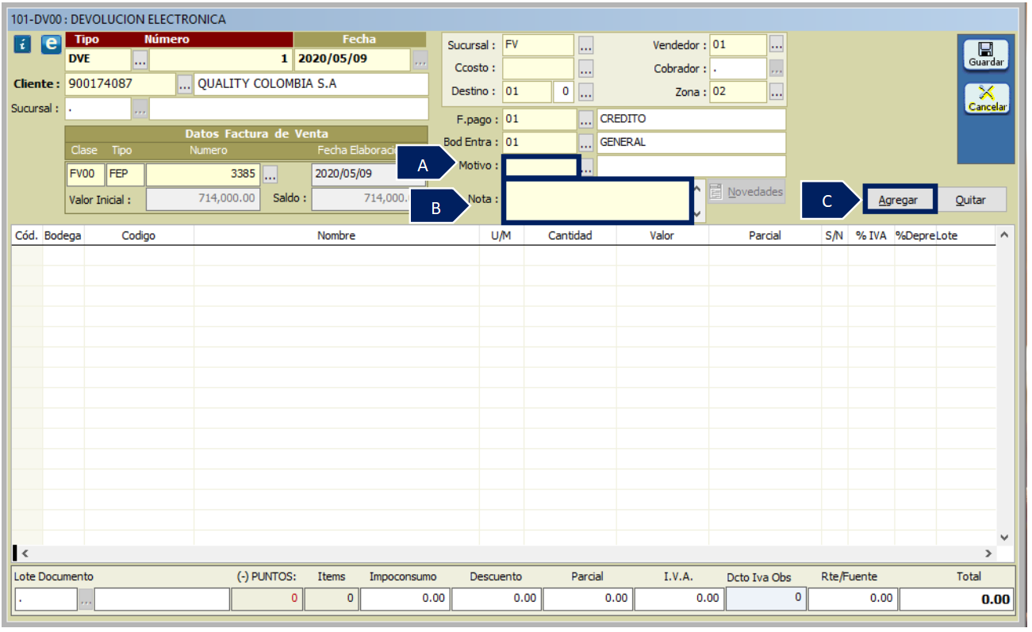Click the electronic document 'e' icon

tap(51, 45)
